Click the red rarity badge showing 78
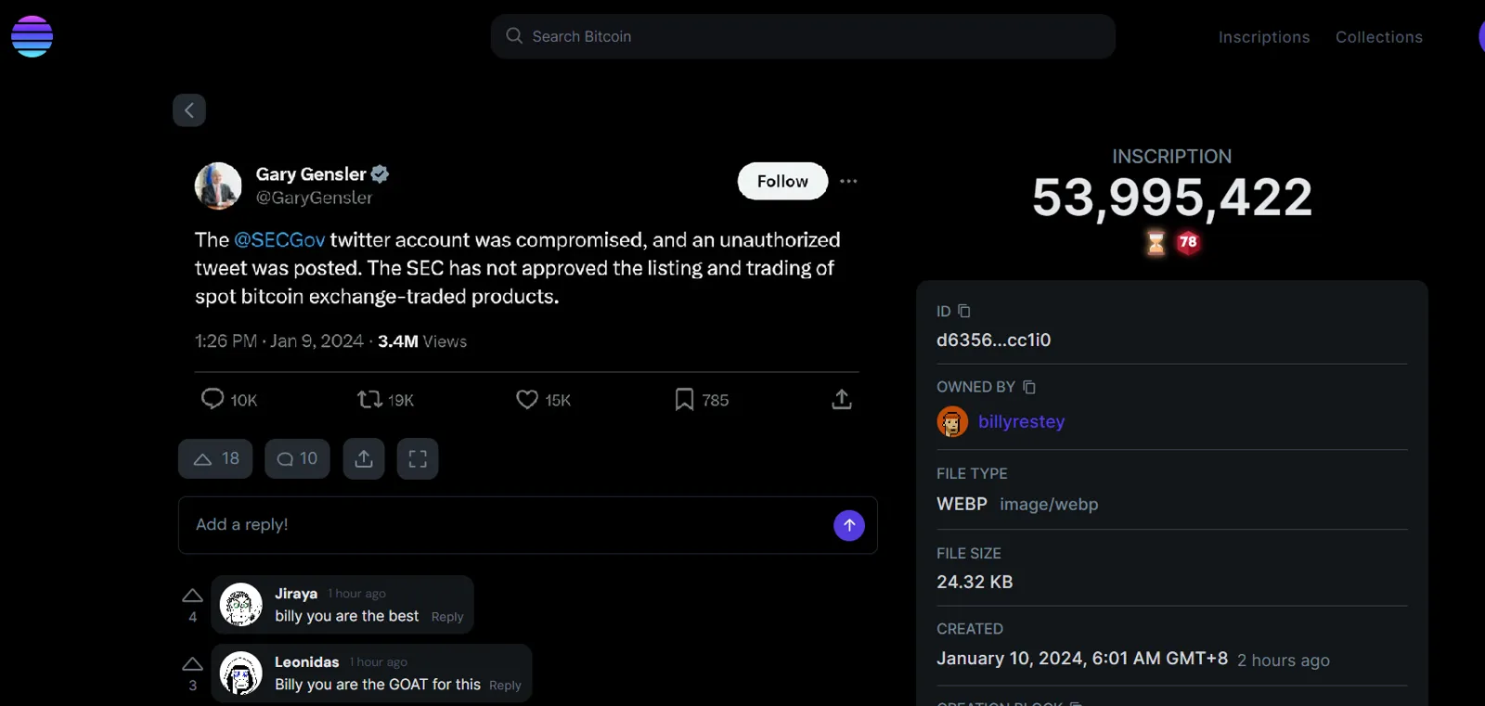 (x=1188, y=242)
